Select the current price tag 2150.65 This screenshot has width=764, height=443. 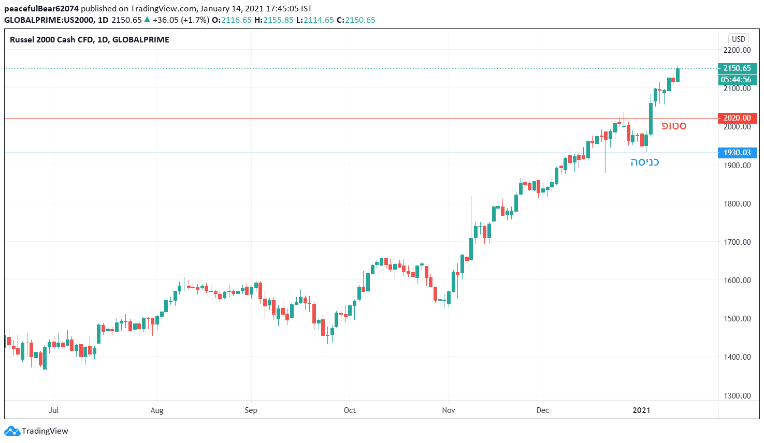pyautogui.click(x=737, y=68)
